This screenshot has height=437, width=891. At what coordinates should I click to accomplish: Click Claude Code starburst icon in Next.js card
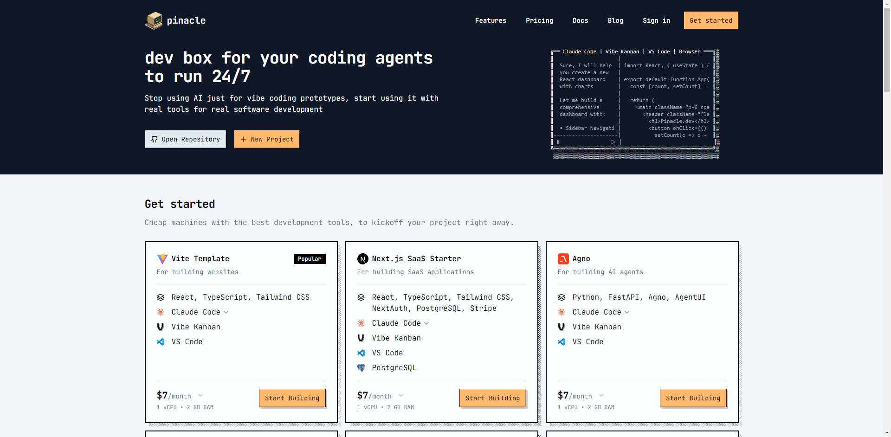click(x=361, y=323)
